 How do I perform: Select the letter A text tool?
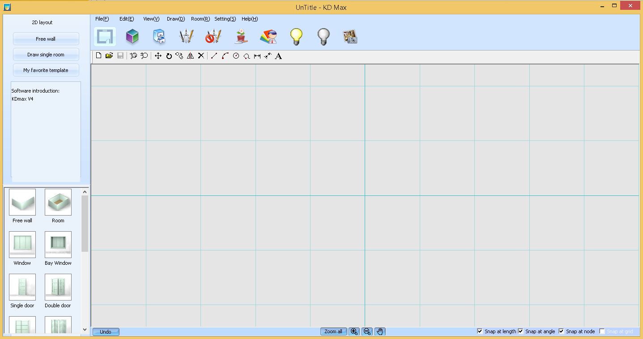coord(278,56)
